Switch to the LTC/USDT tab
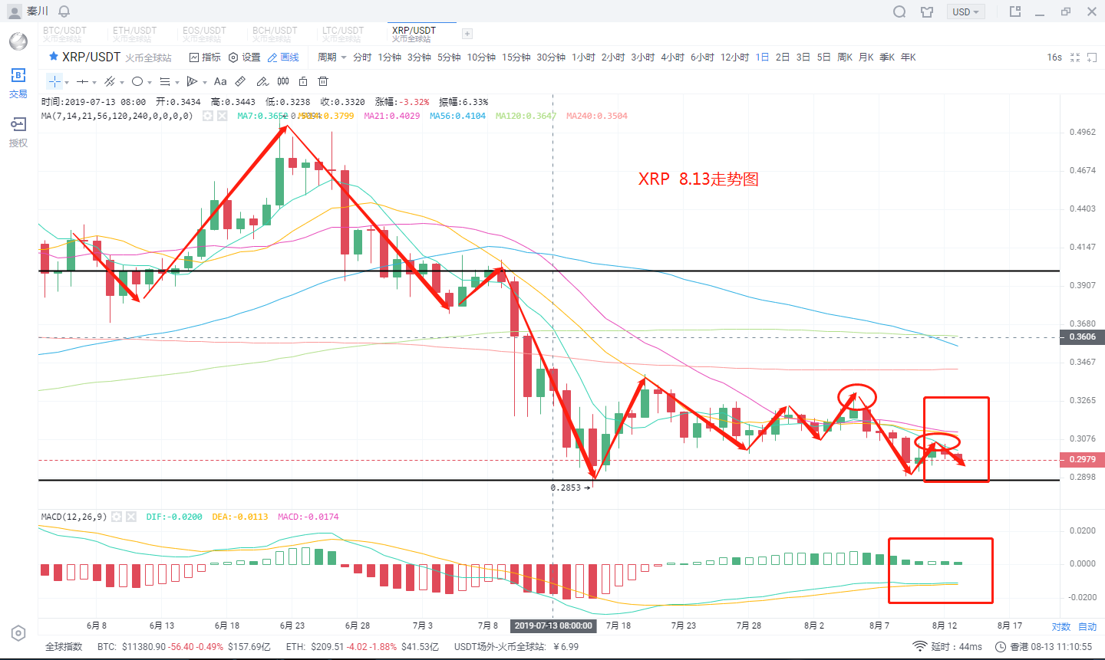Viewport: 1105px width, 660px height. click(343, 34)
